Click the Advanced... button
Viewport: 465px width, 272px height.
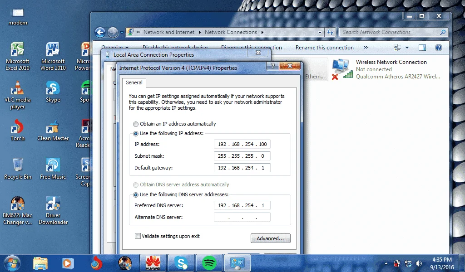click(x=271, y=238)
